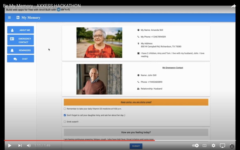The height and width of the screenshot is (150, 240).
Task: Click the bell icon on Reminders
Action: (x=12, y=50)
